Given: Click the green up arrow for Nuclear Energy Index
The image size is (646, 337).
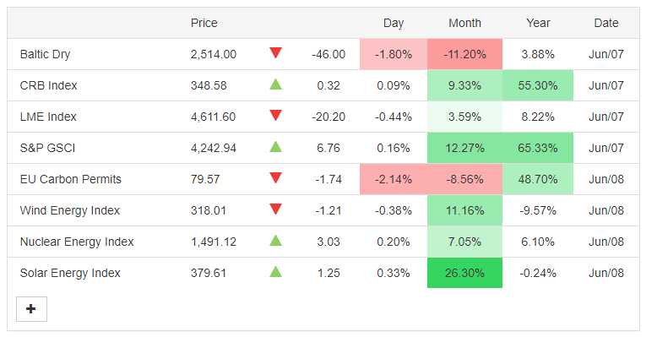Looking at the screenshot, I should (x=275, y=240).
